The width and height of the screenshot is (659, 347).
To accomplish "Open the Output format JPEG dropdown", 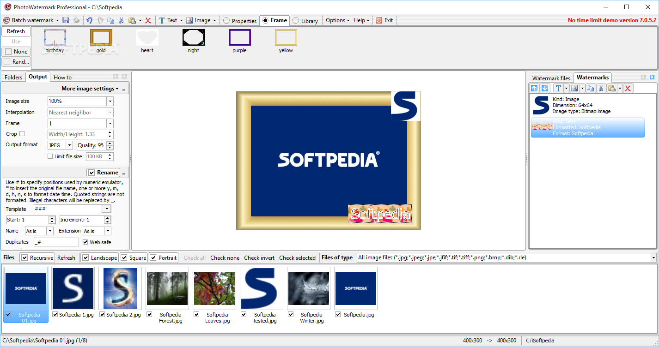I will coord(69,145).
